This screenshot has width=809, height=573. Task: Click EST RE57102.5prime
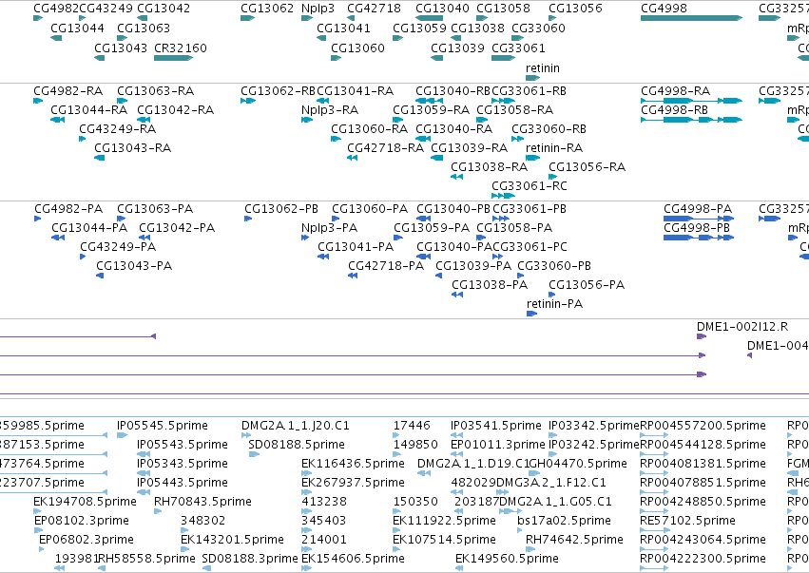687,521
